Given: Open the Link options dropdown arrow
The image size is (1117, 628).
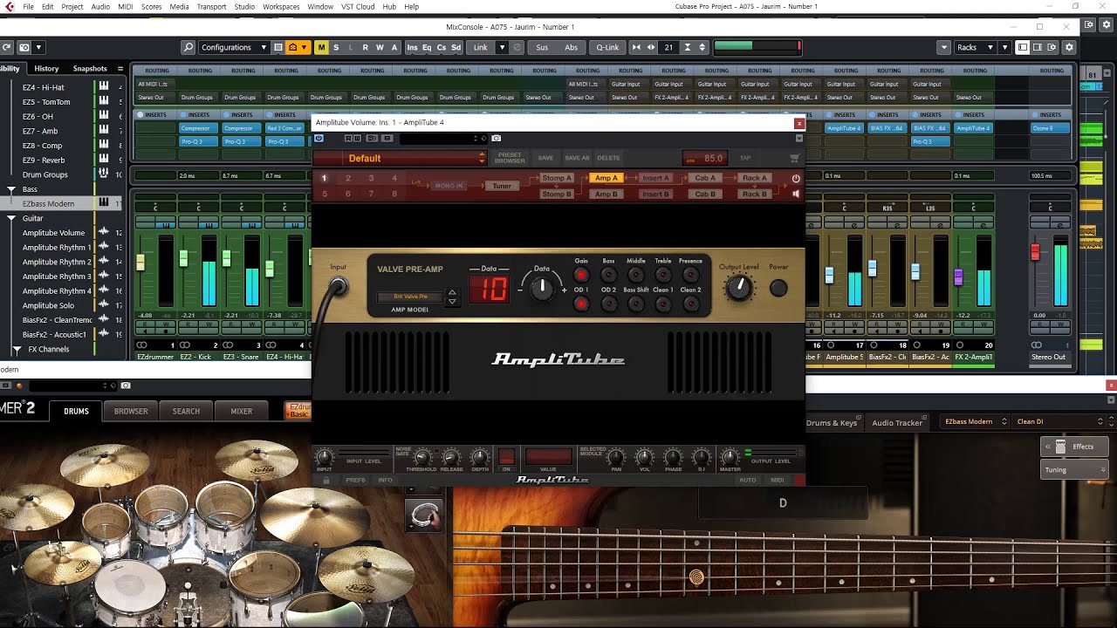Looking at the screenshot, I should click(502, 47).
